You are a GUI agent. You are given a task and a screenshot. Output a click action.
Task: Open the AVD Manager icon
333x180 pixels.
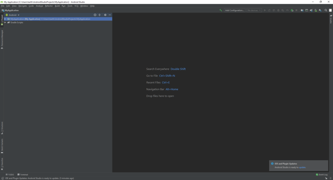pyautogui.click(x=316, y=10)
